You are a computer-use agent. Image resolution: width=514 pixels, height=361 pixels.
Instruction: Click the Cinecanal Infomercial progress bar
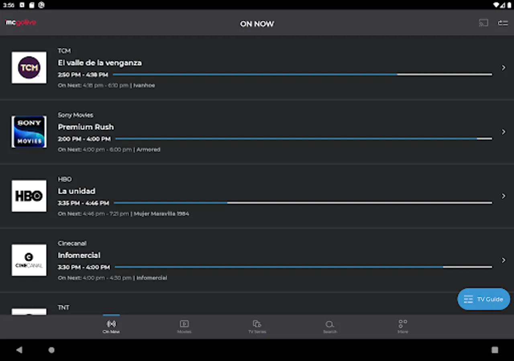(303, 267)
